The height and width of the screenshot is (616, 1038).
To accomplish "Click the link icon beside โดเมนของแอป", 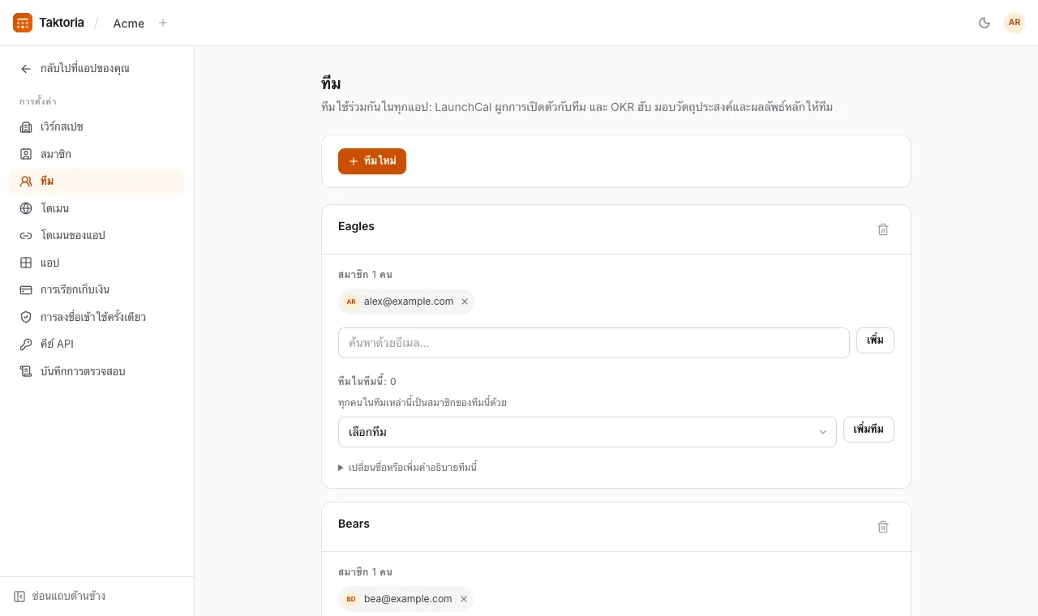I will pyautogui.click(x=26, y=235).
